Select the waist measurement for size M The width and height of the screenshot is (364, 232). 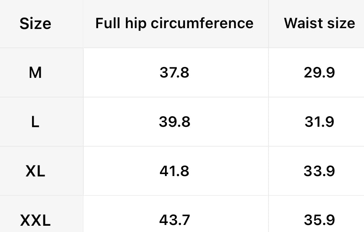[x=319, y=72]
